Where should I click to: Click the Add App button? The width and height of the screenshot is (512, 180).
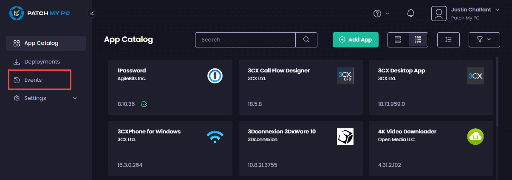point(355,39)
